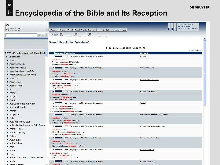Open the Impressum tab

tap(115, 30)
